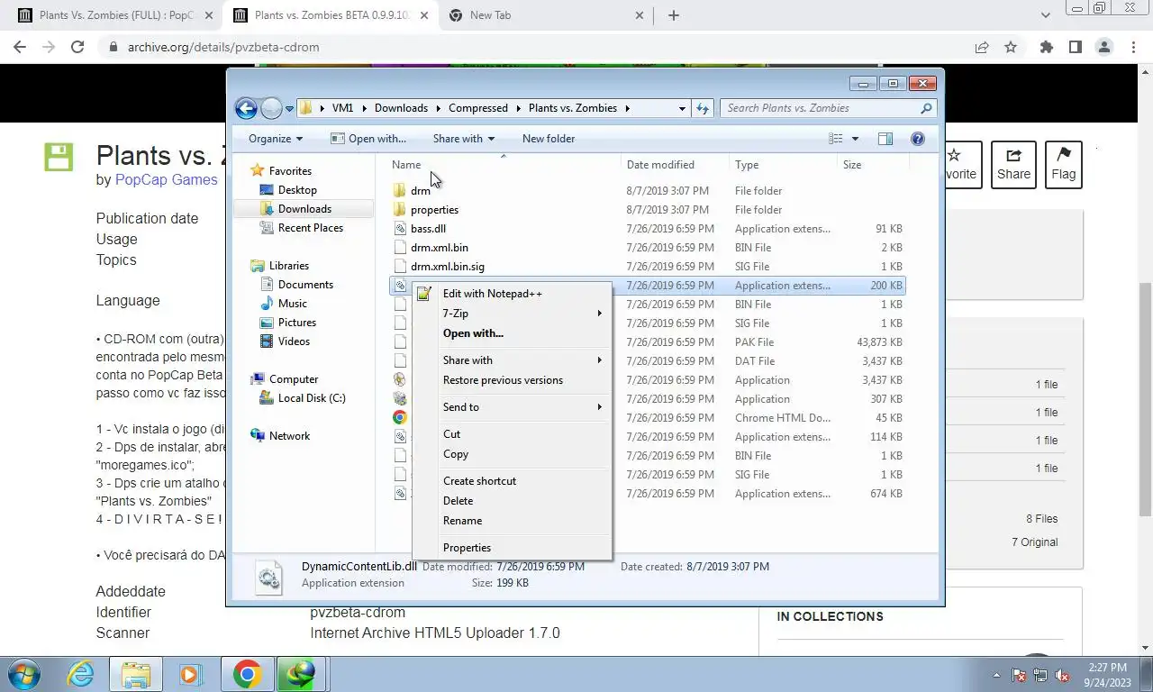
Task: Open Favorites in the navigation pane
Action: [x=290, y=171]
